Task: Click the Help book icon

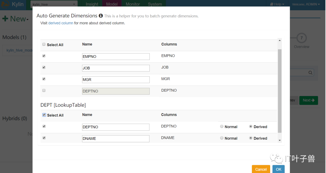Action: 272,4
